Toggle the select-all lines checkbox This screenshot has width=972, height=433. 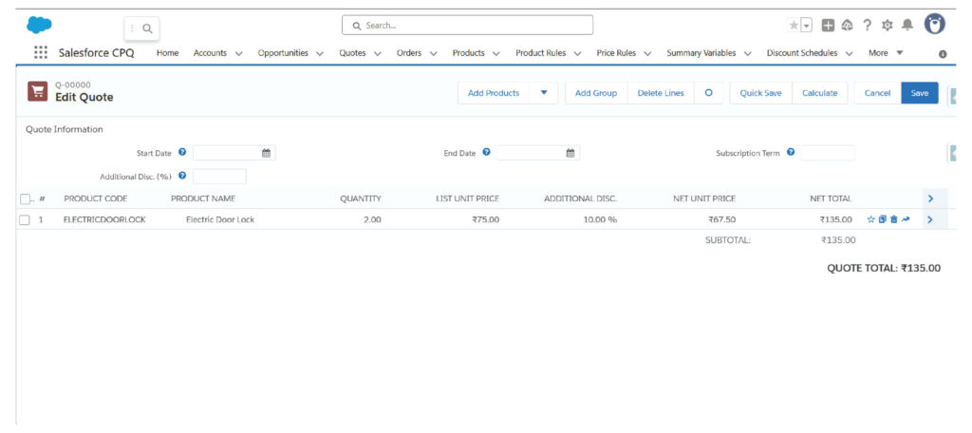25,199
